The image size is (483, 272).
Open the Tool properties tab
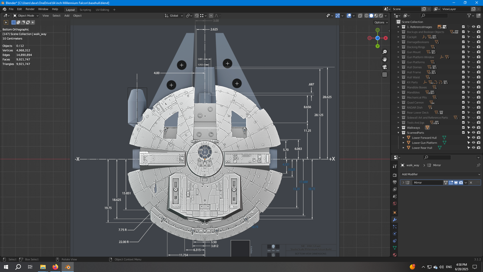pyautogui.click(x=395, y=166)
